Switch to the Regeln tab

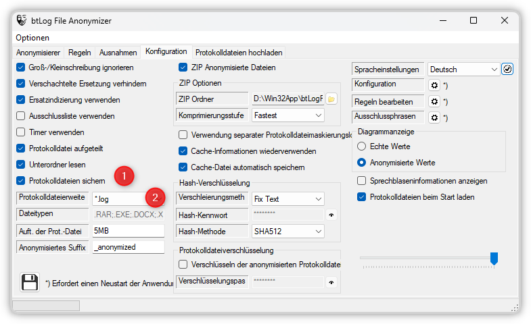(80, 52)
